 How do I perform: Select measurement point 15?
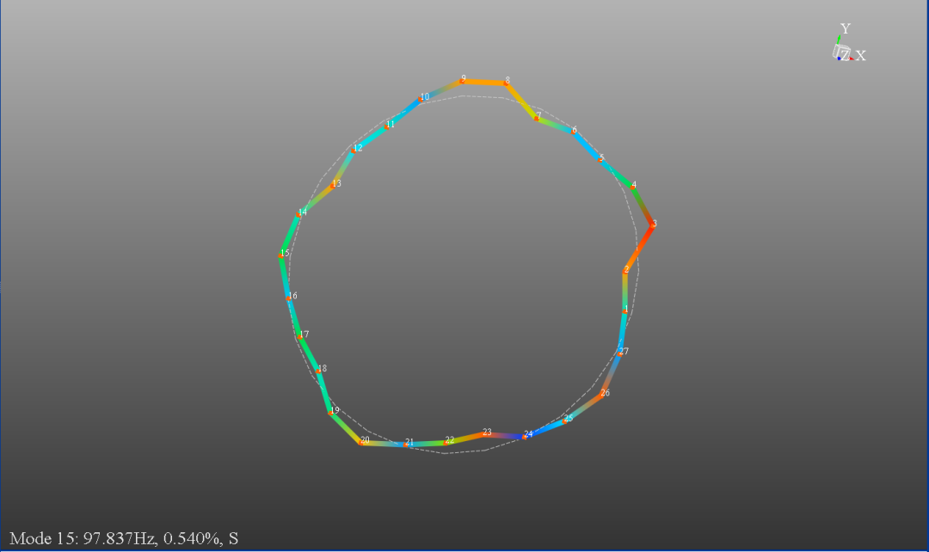[x=282, y=255]
